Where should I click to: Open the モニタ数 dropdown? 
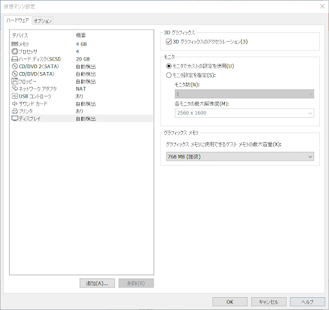point(244,94)
